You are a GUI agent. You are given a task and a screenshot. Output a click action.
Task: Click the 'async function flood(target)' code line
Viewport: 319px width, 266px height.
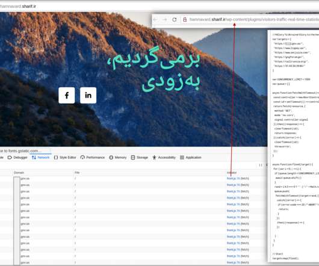pos(293,164)
